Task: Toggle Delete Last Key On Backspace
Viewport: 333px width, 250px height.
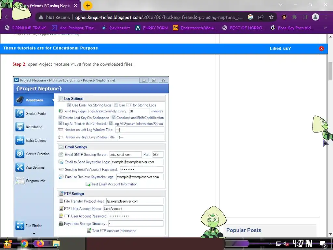Action: [60, 117]
